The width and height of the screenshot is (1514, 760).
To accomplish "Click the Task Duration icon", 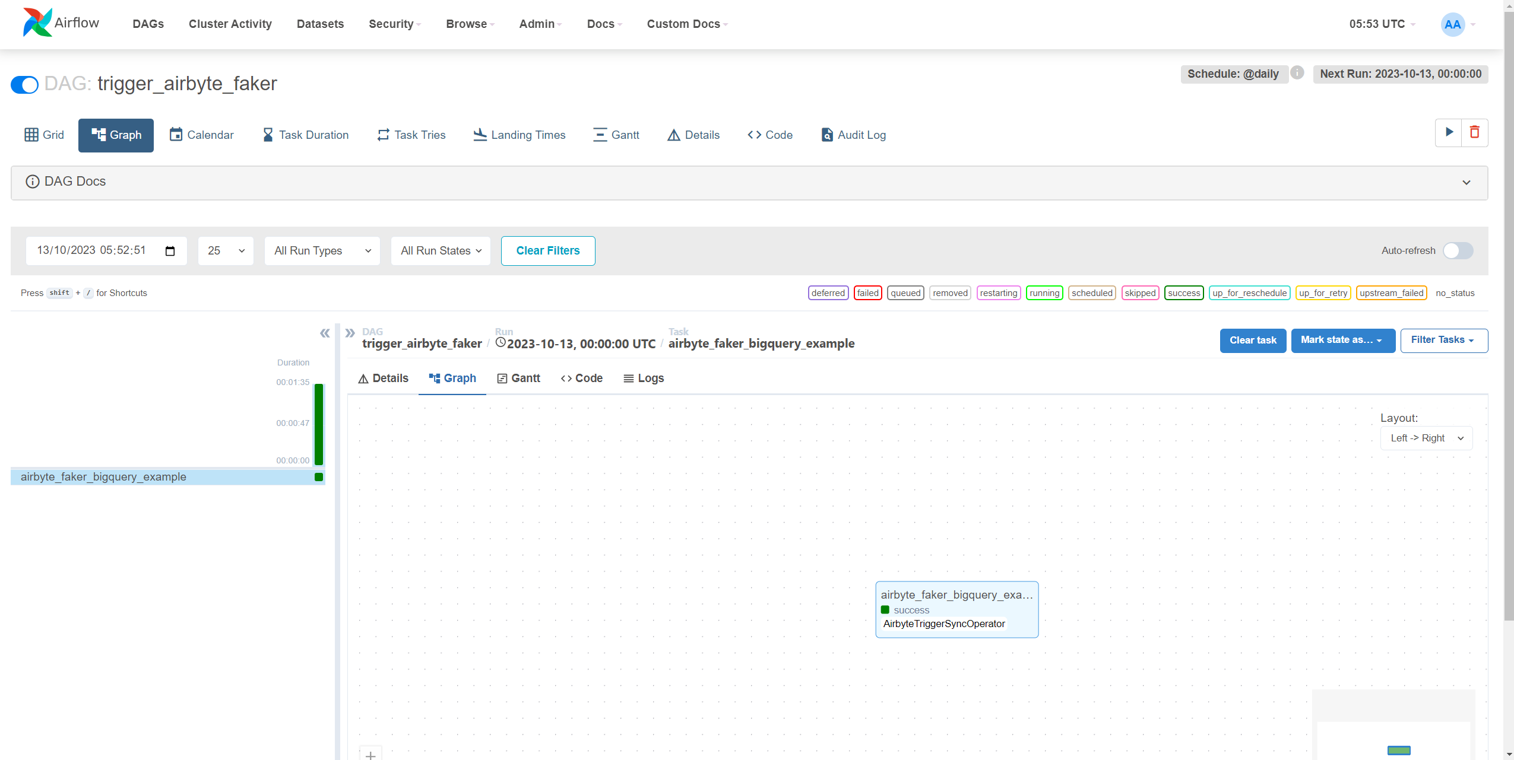I will click(305, 135).
